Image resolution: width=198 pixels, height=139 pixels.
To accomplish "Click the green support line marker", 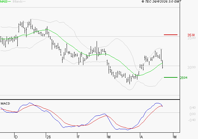I will 171,77.
